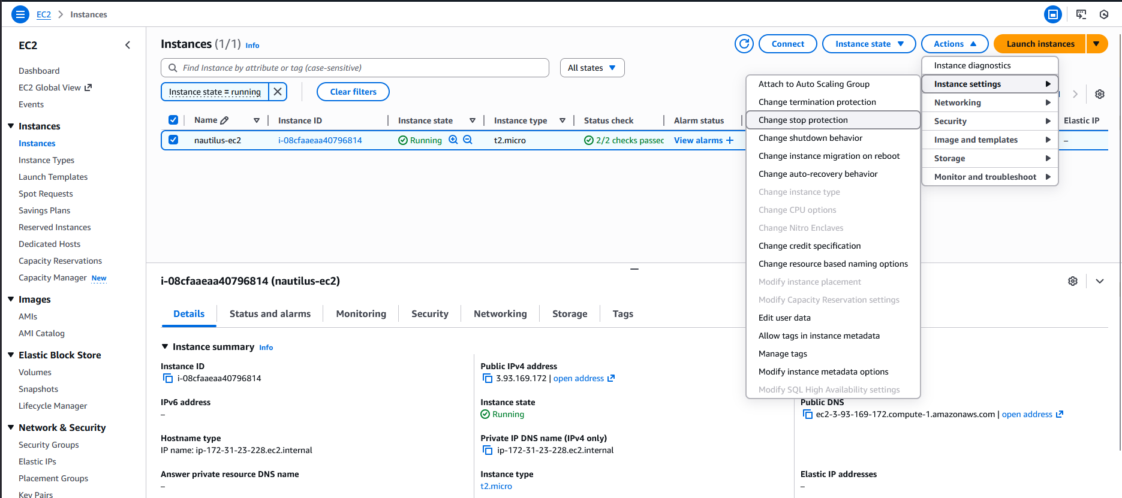Select Manage tags menu entry
1122x498 pixels.
[x=833, y=354]
